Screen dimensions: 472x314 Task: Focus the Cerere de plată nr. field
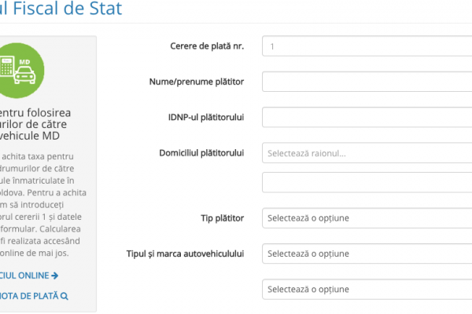(367, 46)
